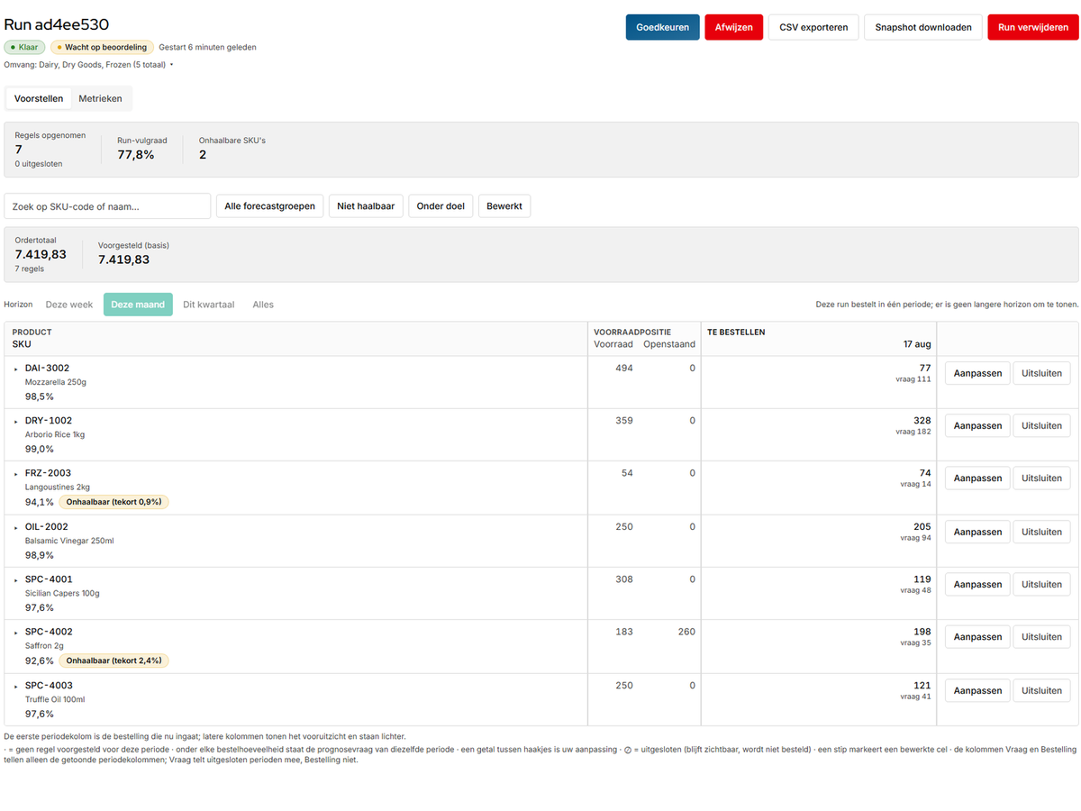Click the Ordertotaal 7.419,83 value
This screenshot has width=1081, height=811.
tap(41, 255)
